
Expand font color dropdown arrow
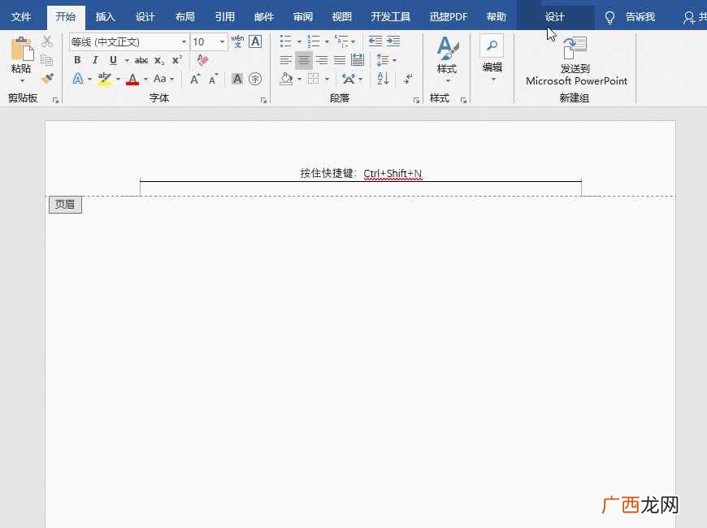(x=145, y=80)
